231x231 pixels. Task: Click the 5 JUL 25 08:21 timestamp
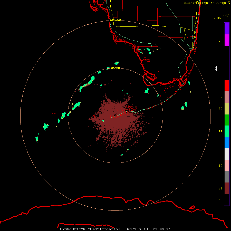(x=155, y=229)
